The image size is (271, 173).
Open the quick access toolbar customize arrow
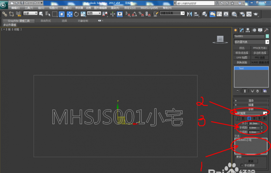click(x=42, y=3)
